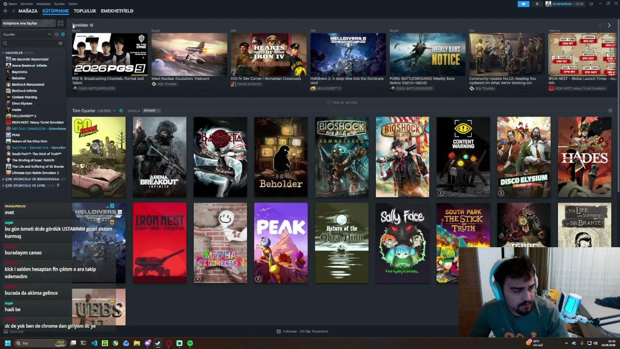Go to previous news items arrow
Image resolution: width=620 pixels, height=349 pixels.
(x=600, y=25)
